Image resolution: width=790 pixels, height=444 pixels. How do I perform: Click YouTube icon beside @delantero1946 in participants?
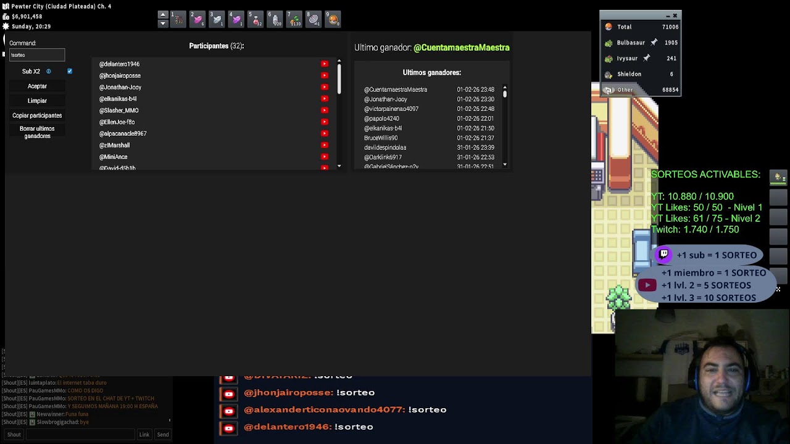click(325, 64)
